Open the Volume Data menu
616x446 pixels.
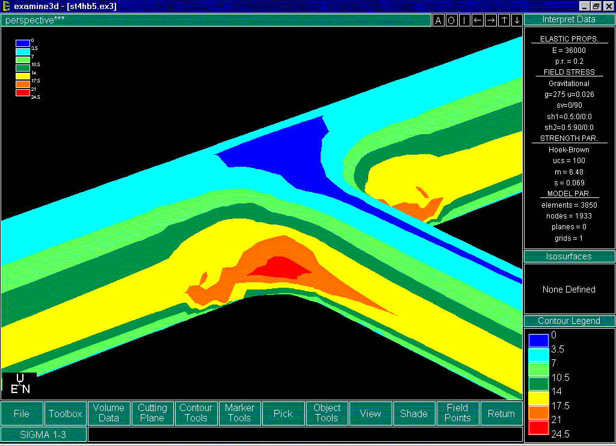(x=109, y=413)
